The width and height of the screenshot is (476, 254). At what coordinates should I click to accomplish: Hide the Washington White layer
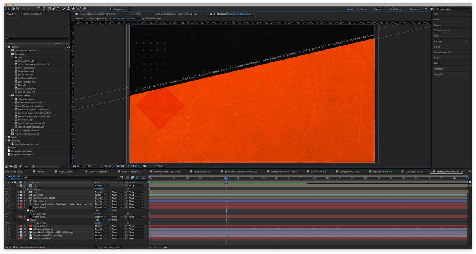(x=6, y=238)
